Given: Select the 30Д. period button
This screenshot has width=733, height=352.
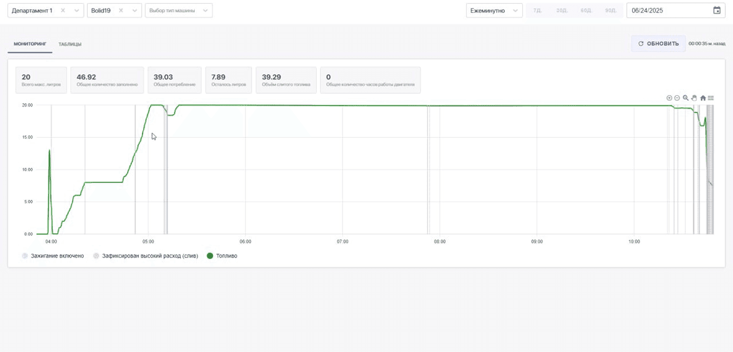Looking at the screenshot, I should pos(562,10).
